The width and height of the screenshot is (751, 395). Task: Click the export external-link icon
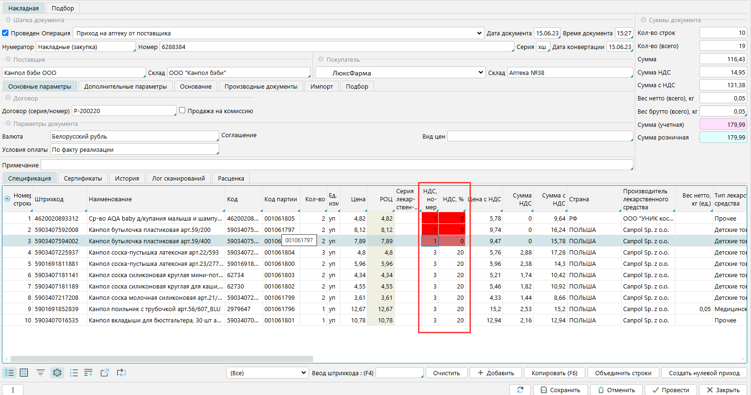[105, 373]
